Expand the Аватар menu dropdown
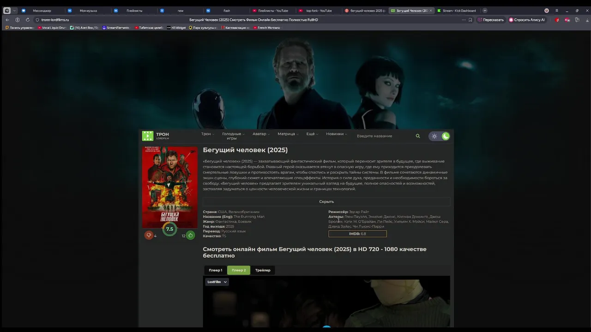This screenshot has width=591, height=332. 261,134
